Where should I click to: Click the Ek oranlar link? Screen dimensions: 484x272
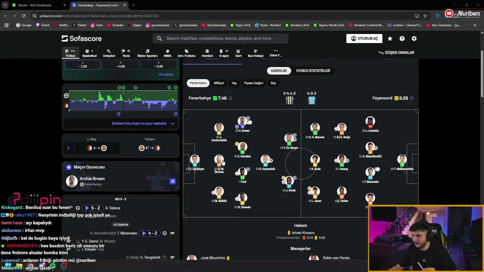pos(166,74)
